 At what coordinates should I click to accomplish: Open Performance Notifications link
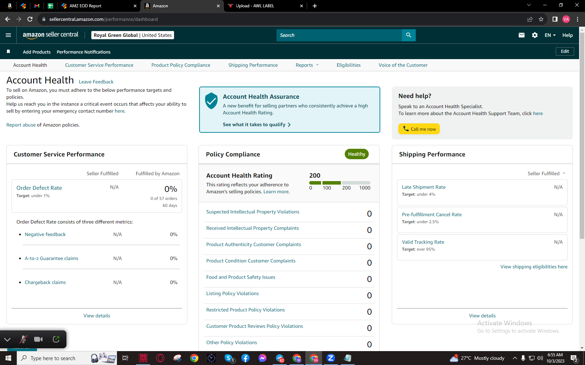point(84,52)
